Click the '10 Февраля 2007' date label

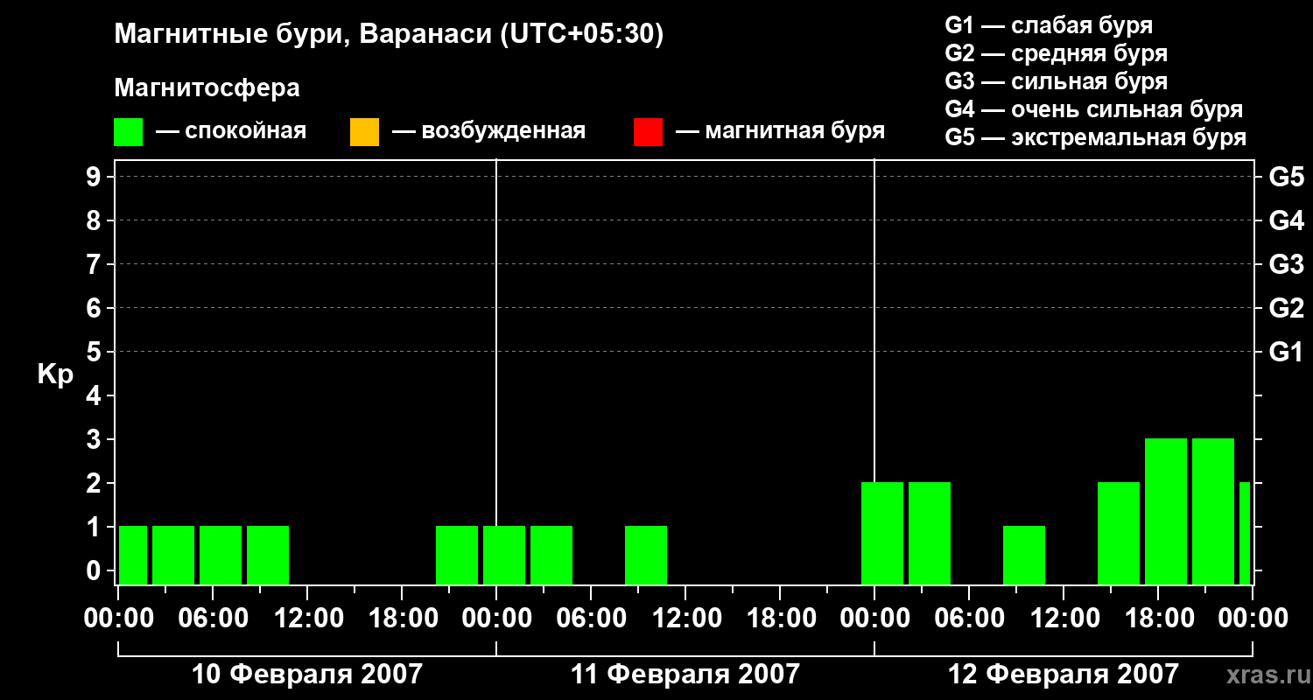pos(306,675)
